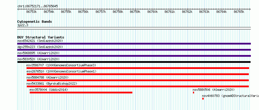259x110 pixels.
Task: Click the 86758k ruler label
Action: [118, 12]
